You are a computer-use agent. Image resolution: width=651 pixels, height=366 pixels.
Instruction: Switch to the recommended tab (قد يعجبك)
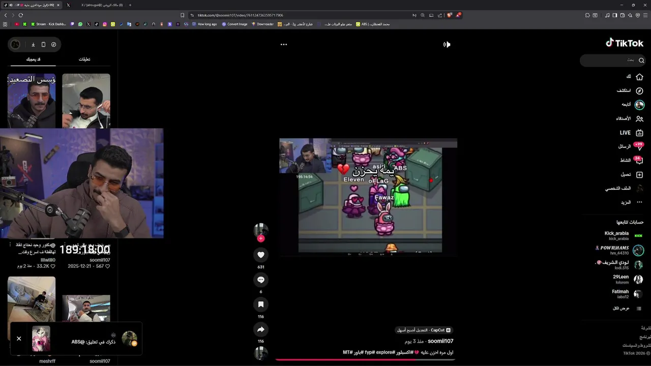pos(33,59)
